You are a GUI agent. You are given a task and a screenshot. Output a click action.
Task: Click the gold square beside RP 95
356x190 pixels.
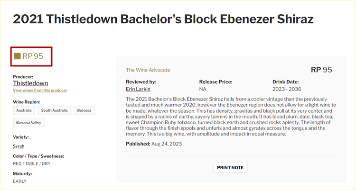point(18,56)
